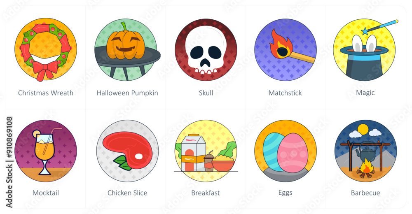The image size is (412, 214).
Task: Click the red Chicken Slice icon
Action: click(127, 151)
